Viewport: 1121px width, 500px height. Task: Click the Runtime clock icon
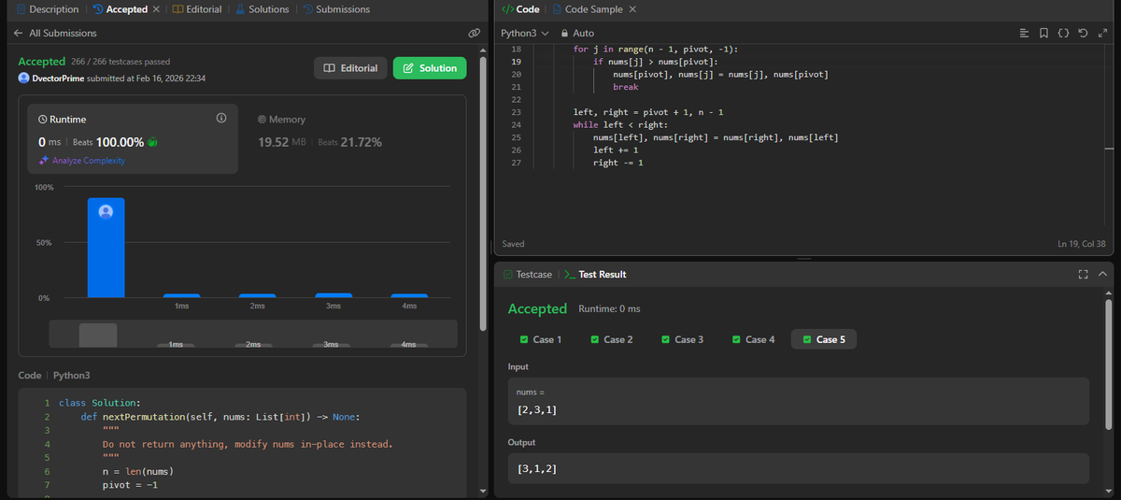(43, 120)
